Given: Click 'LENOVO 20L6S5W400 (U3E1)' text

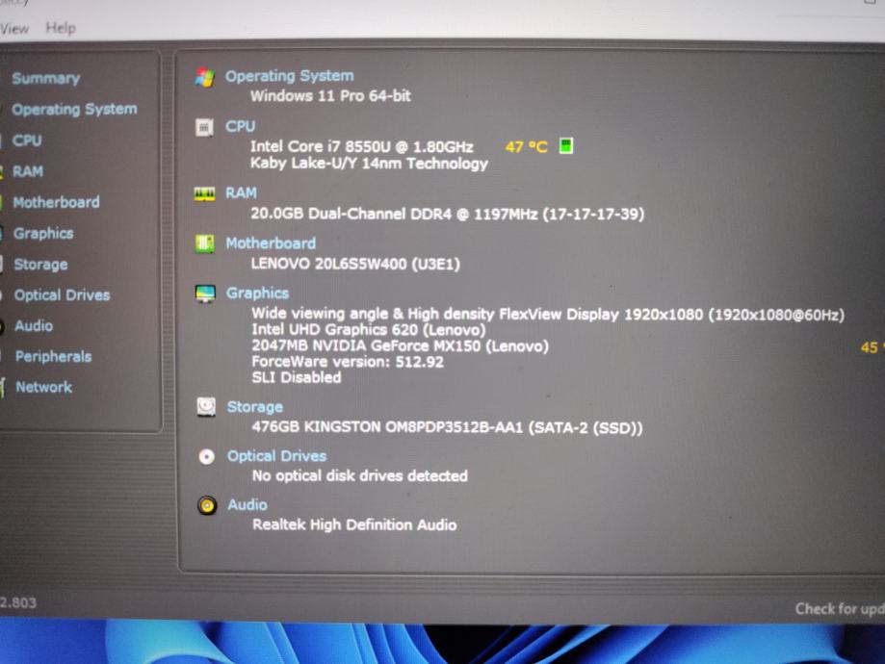Looking at the screenshot, I should tap(355, 264).
